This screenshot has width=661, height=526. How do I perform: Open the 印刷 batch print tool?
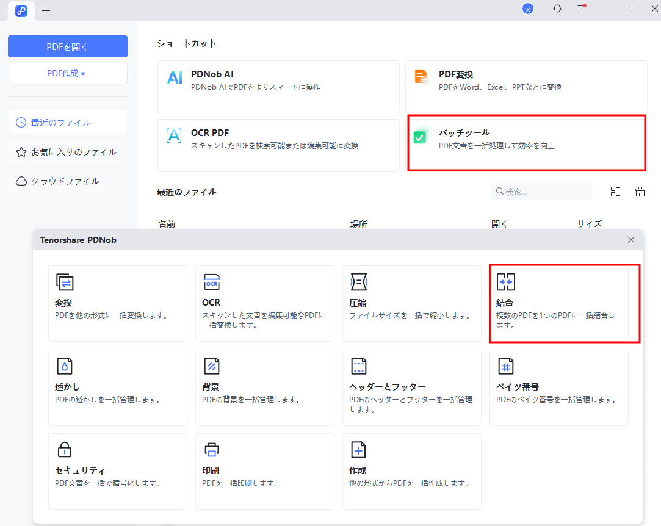265,471
